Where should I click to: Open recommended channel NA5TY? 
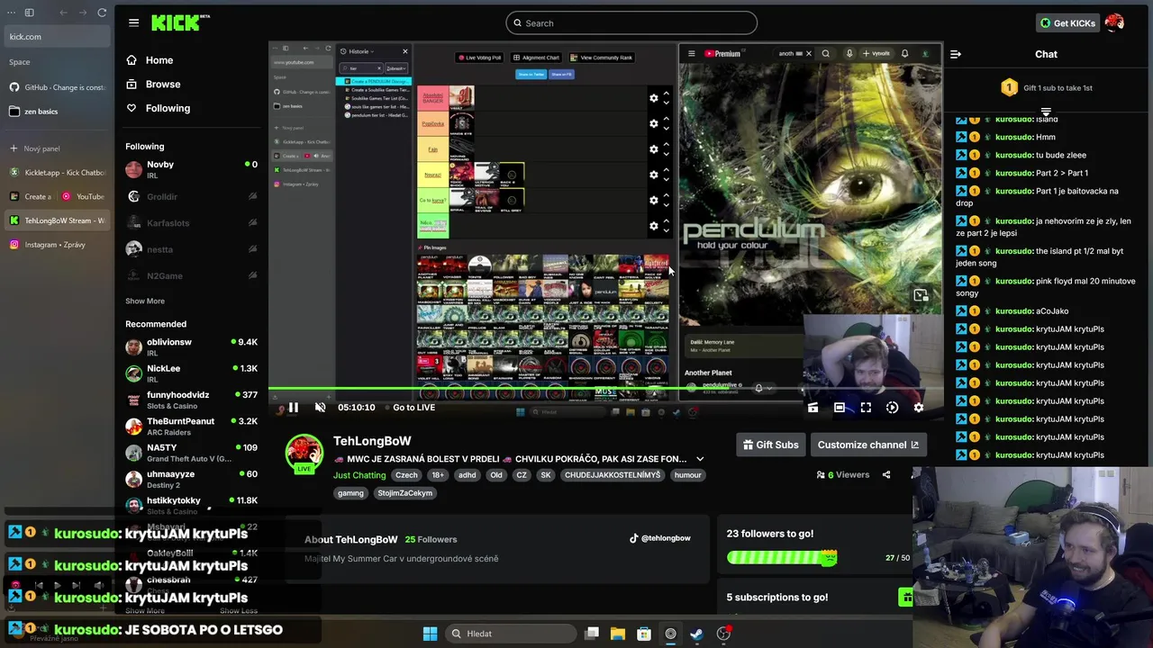coord(191,452)
